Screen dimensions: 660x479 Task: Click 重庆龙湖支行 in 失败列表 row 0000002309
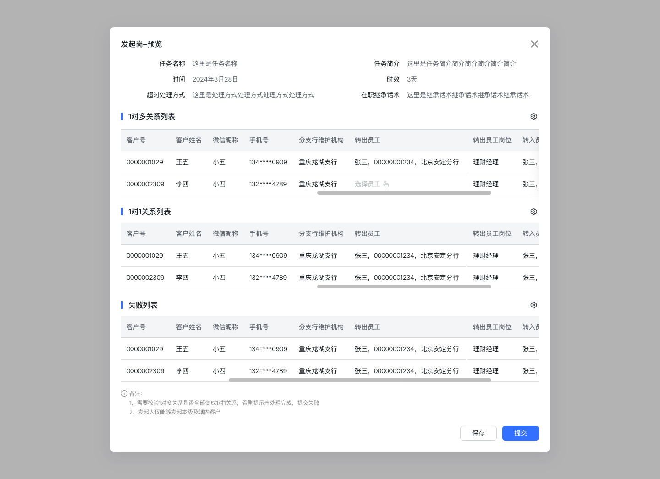(318, 371)
